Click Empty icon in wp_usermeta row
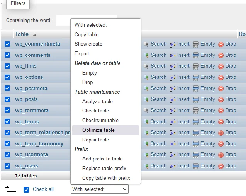 (x=196, y=155)
